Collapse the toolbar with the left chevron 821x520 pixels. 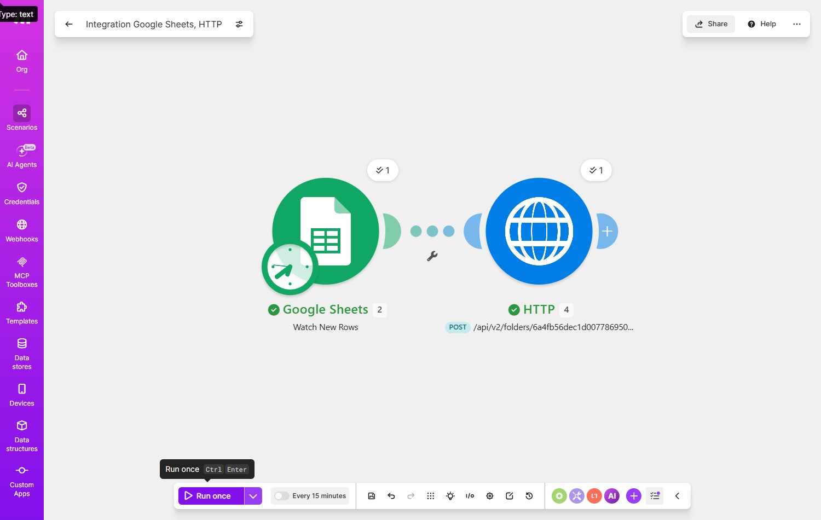[x=677, y=496]
